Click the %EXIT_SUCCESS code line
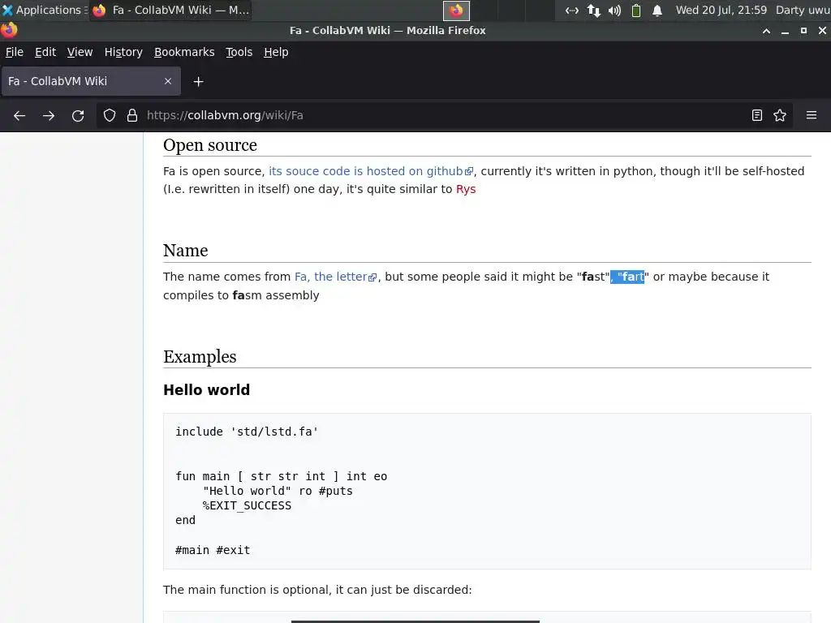The image size is (831, 623). [x=247, y=505]
